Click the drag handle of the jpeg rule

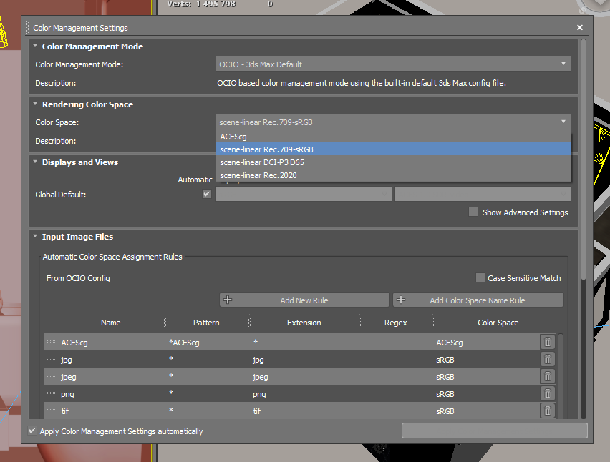pos(51,376)
